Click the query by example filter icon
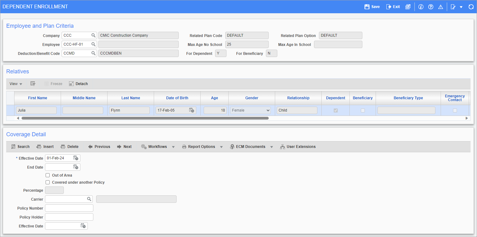The width and height of the screenshot is (477, 237). click(x=33, y=84)
